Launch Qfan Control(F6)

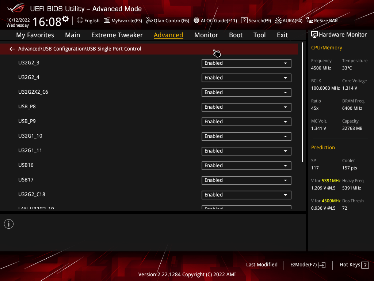pos(168,20)
